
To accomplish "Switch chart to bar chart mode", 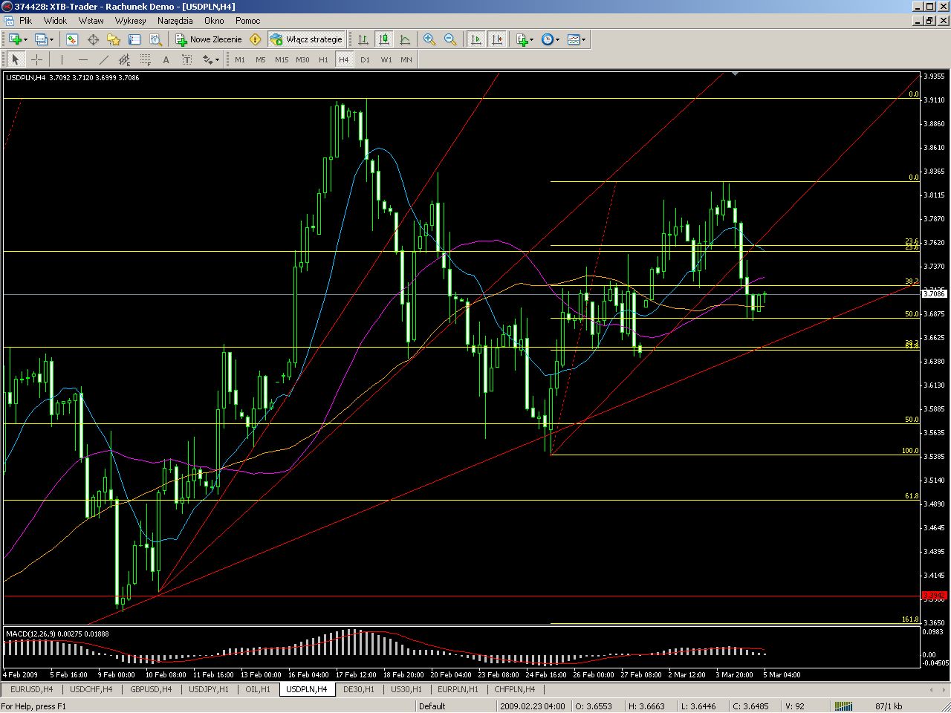I will click(363, 39).
